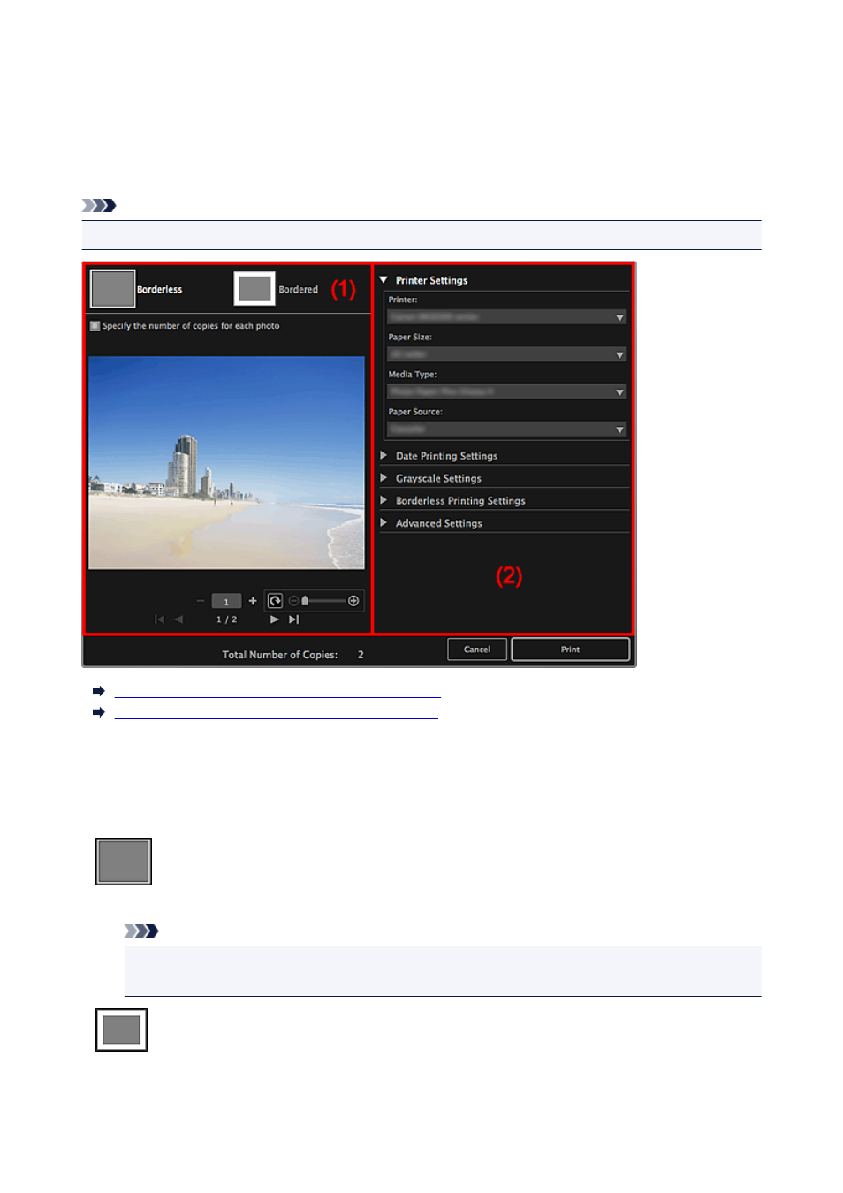Zoom out using the minus magnifier icon
The width and height of the screenshot is (843, 1193).
[293, 601]
